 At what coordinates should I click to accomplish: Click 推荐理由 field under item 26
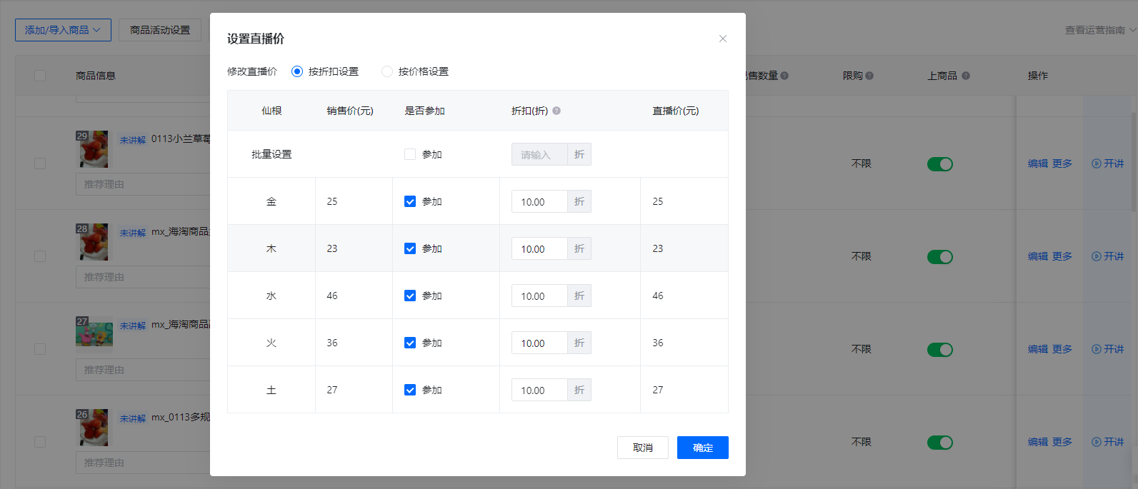coord(143,463)
